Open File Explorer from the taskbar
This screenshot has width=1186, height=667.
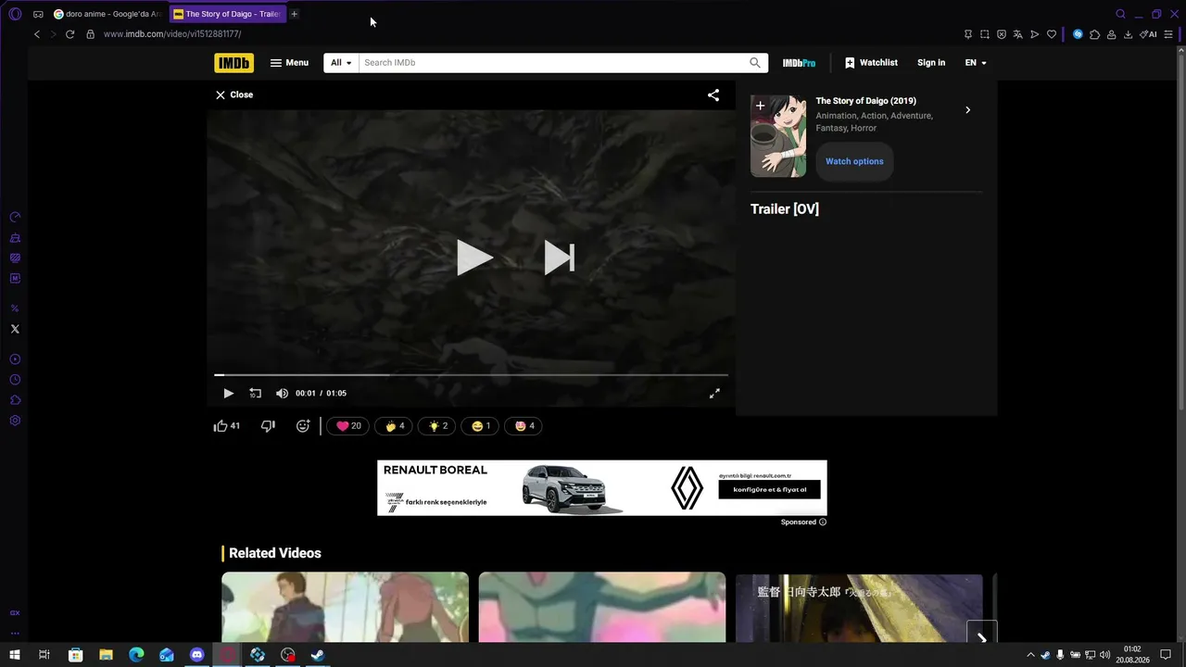coord(106,655)
